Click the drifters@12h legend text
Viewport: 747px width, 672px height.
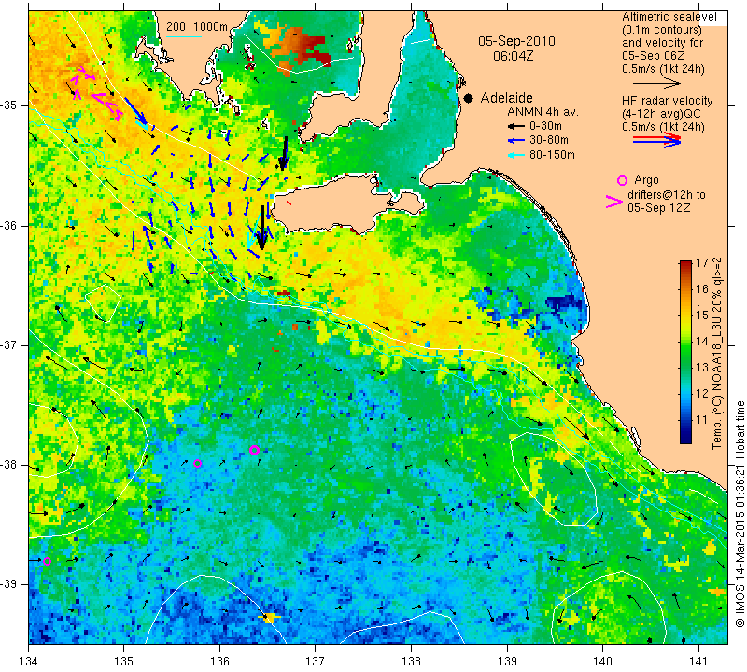(667, 201)
